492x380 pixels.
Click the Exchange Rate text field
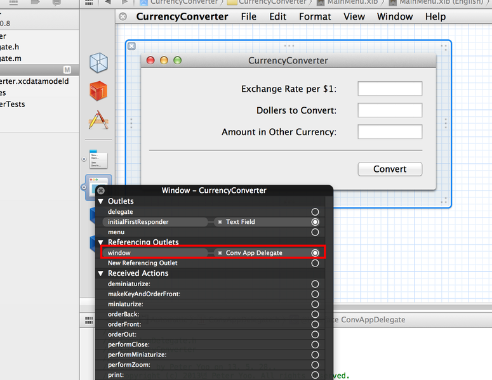390,89
